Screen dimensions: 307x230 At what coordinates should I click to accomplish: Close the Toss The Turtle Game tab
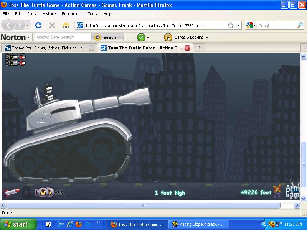coord(187,48)
